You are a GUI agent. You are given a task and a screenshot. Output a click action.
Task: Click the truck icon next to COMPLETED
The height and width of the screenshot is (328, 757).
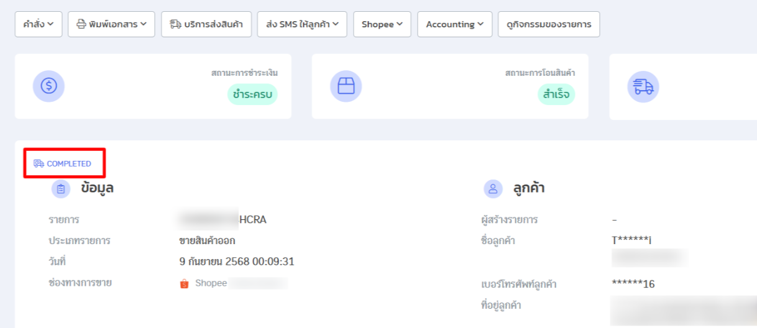[x=39, y=164]
